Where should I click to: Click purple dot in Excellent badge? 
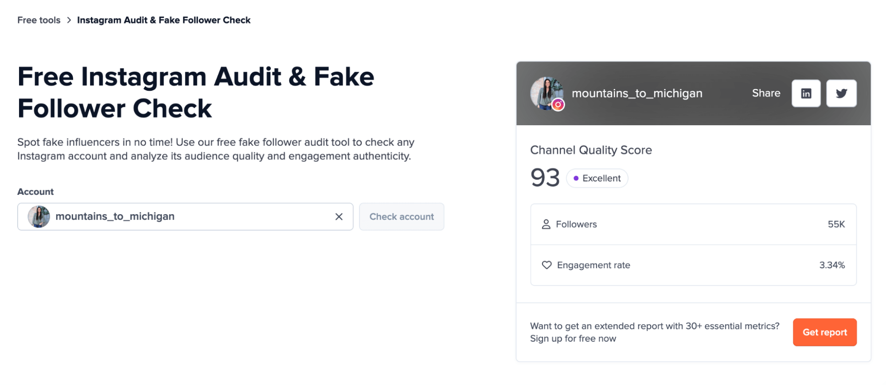576,178
